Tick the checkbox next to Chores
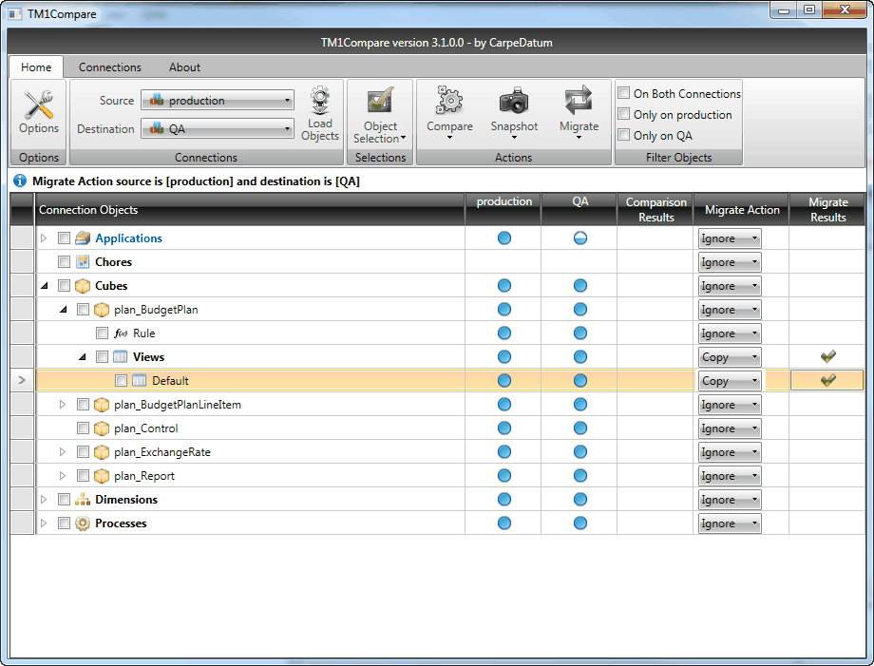 (x=65, y=262)
